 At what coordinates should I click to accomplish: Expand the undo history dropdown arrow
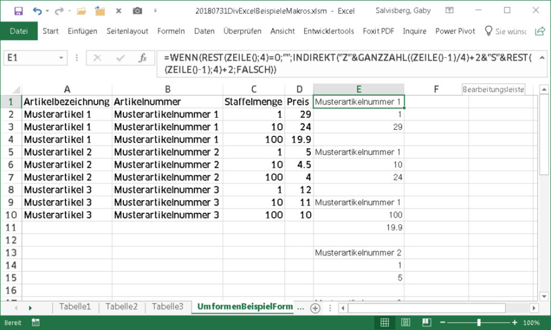(48, 11)
